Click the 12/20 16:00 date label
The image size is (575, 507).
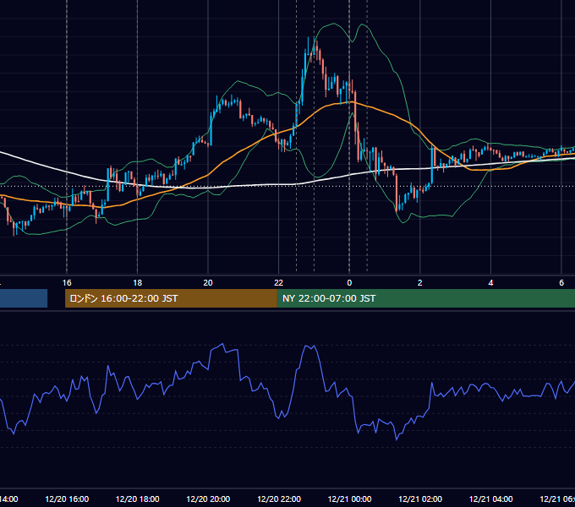tap(67, 499)
